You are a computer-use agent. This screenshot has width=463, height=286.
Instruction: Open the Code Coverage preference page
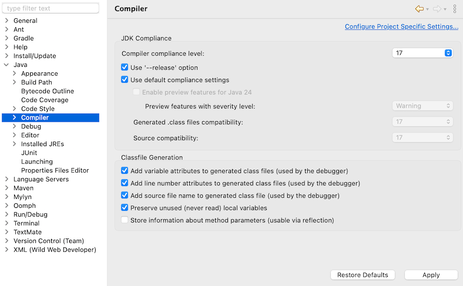45,100
